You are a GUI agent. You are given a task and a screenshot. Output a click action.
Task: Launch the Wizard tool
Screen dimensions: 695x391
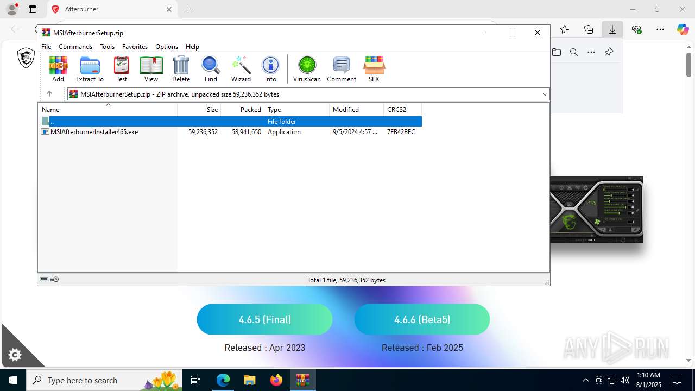coord(241,69)
